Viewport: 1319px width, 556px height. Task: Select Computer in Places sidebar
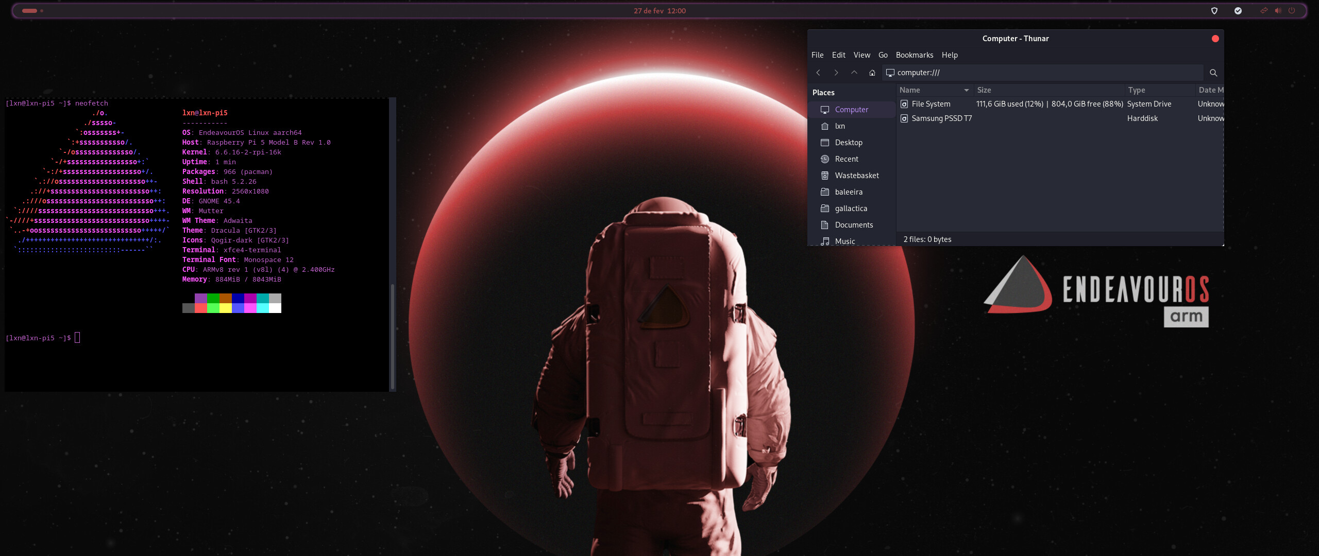852,110
